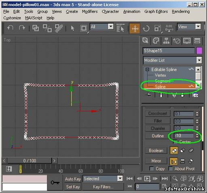This screenshot has height=193, width=207.
Task: Click the Redo arrow icon
Action: 22,28
